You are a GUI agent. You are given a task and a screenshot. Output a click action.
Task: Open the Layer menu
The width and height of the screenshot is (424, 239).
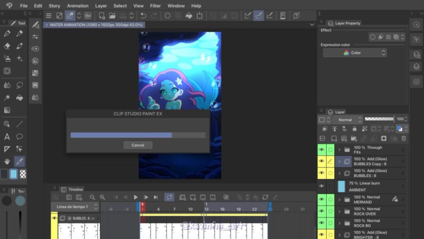[101, 6]
